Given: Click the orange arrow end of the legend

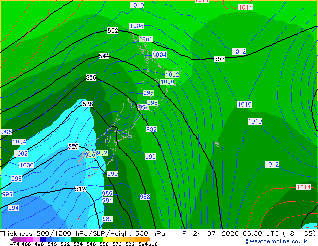Looking at the screenshot, I should pyautogui.click(x=149, y=239).
